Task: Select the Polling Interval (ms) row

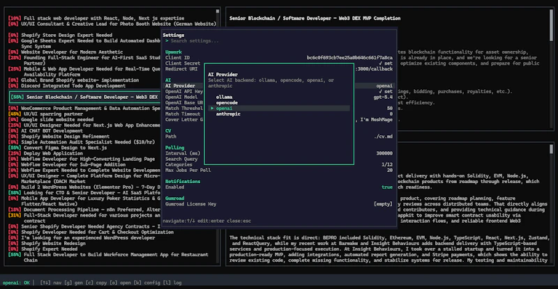Action: pyautogui.click(x=279, y=154)
